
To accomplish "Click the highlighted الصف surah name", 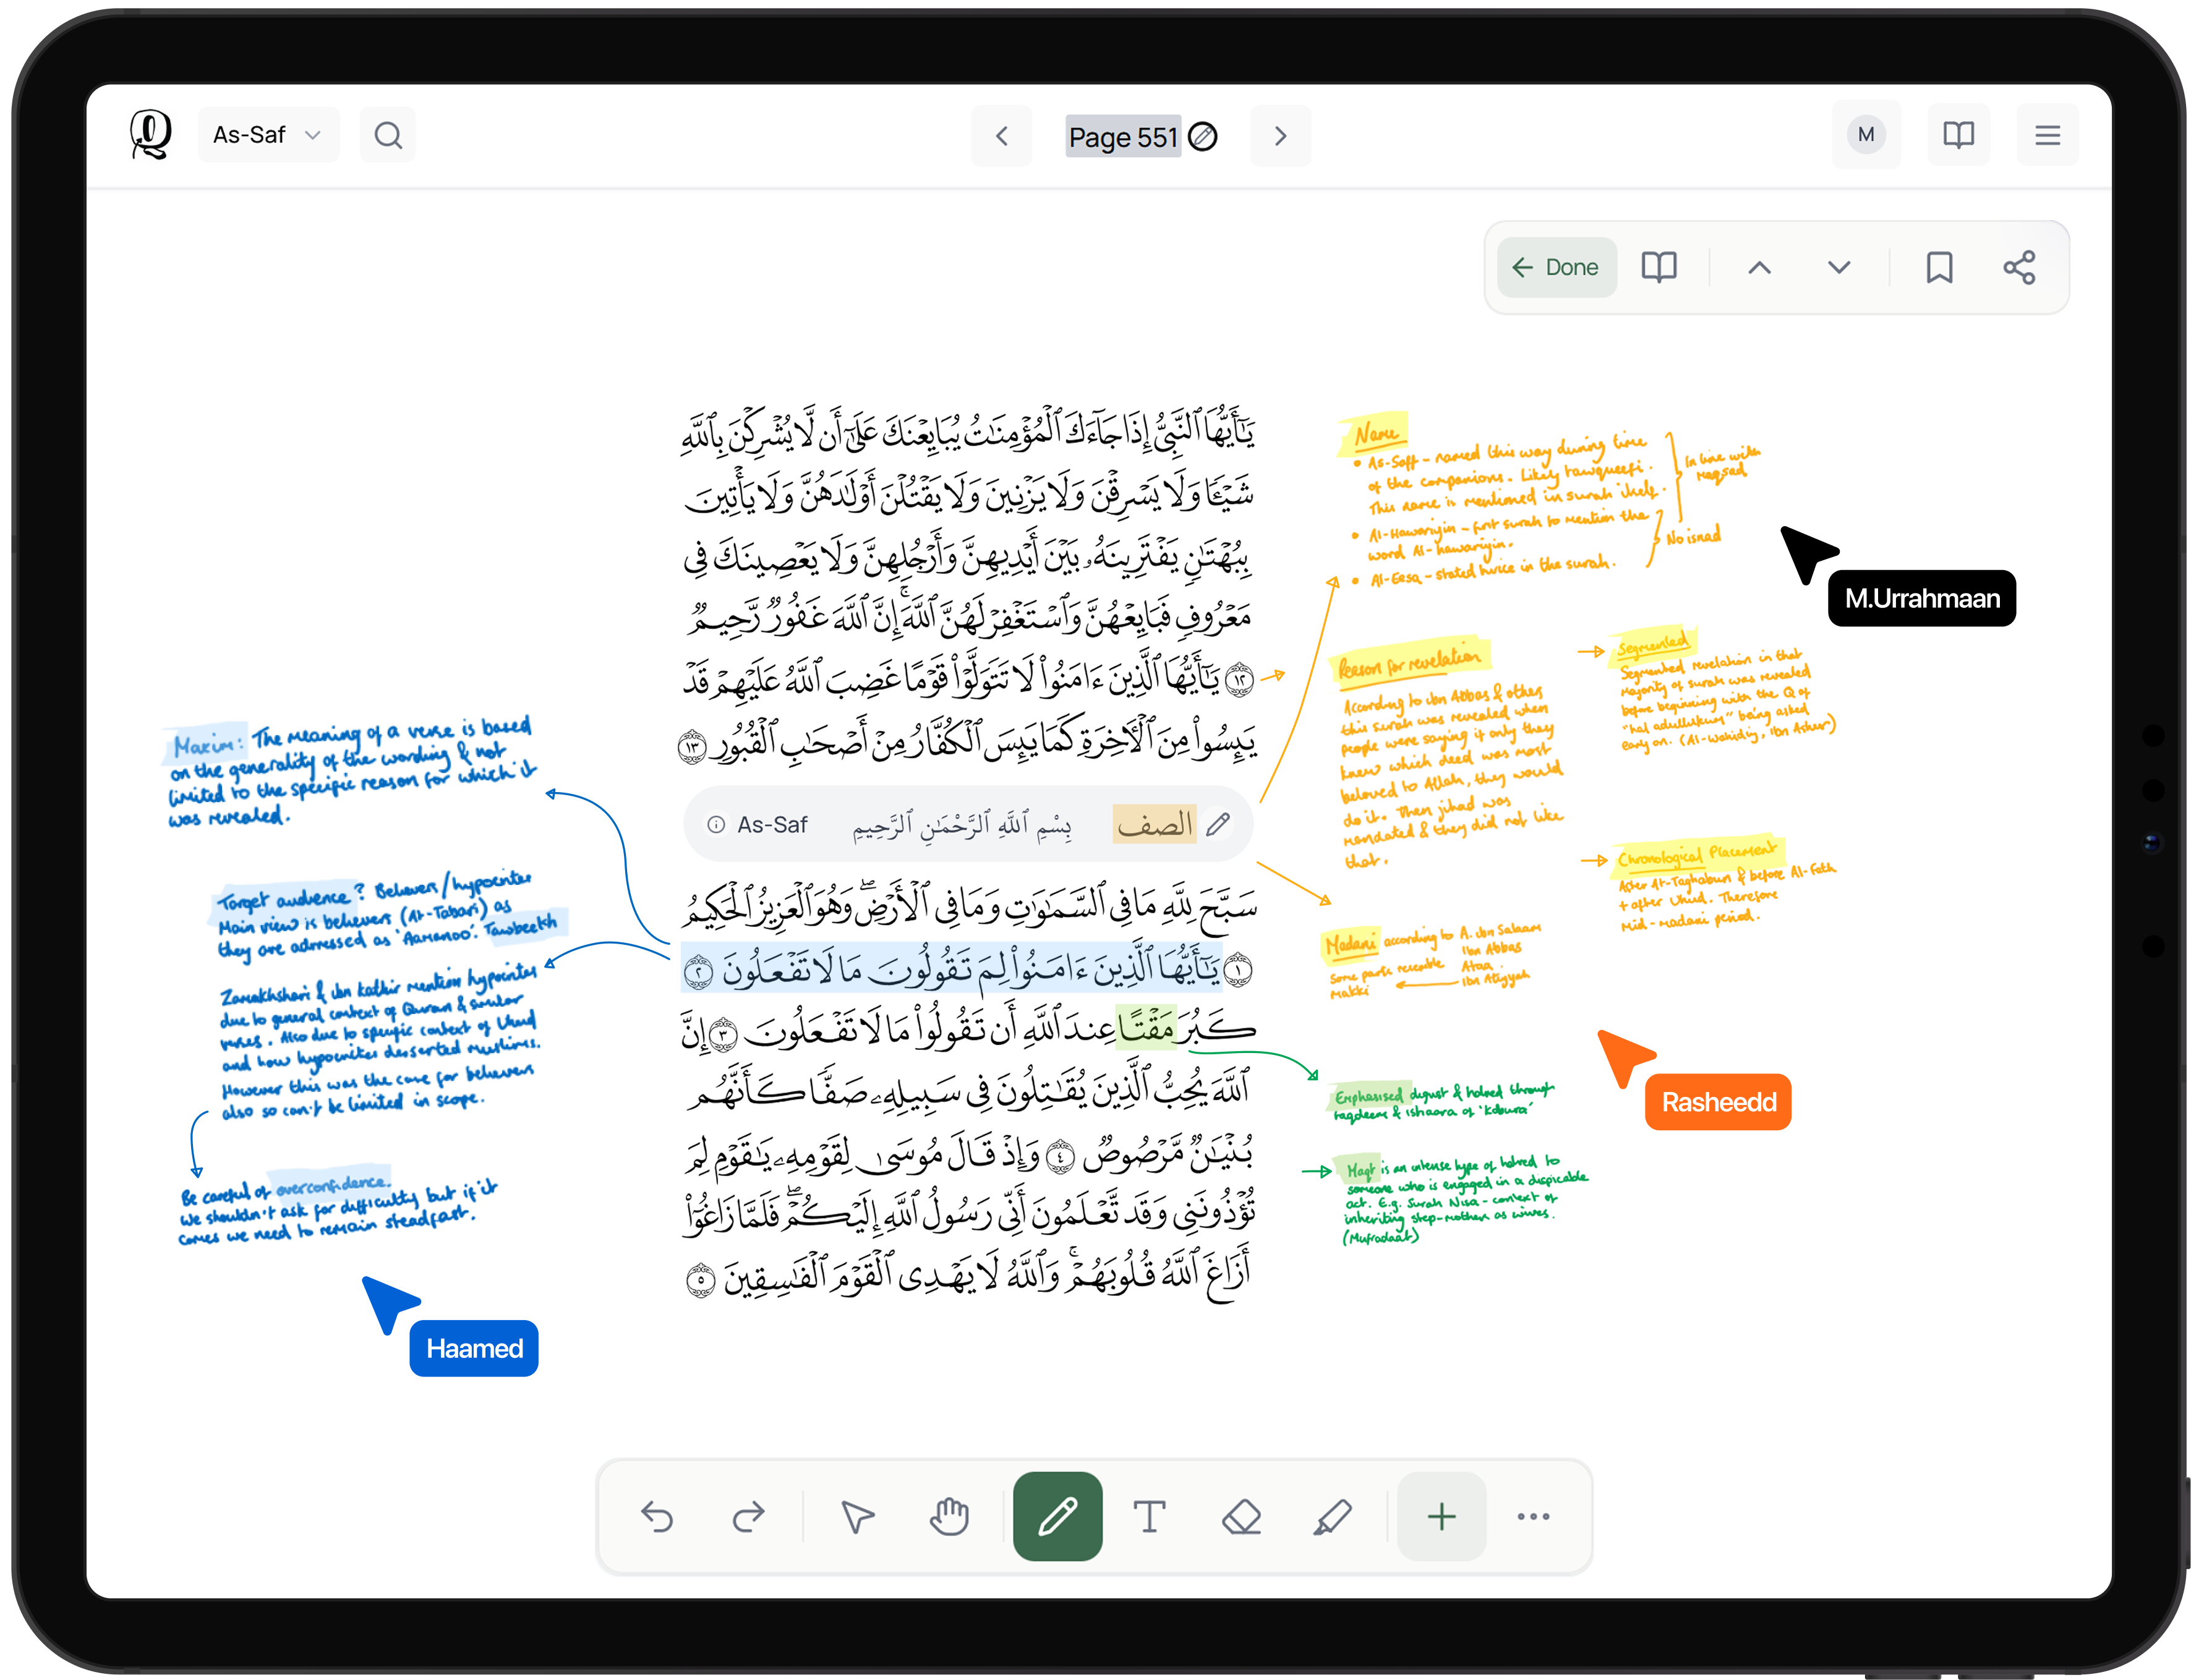I will point(1154,825).
